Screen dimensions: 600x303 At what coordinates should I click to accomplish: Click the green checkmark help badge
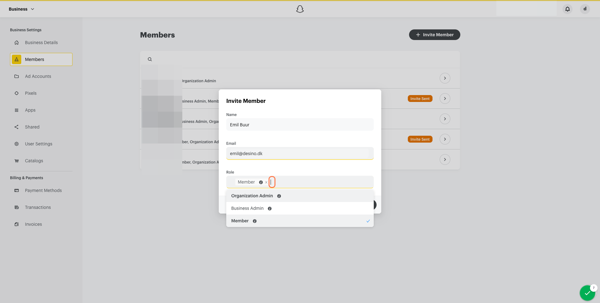coord(587,293)
